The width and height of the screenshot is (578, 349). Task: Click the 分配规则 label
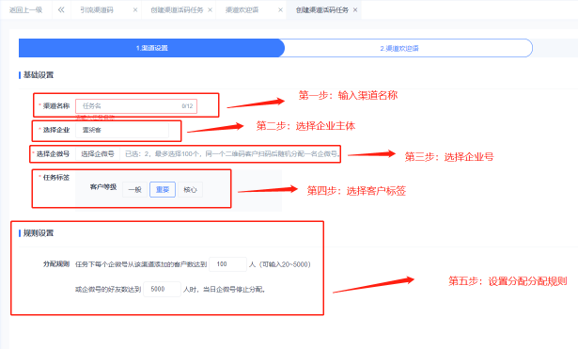click(x=56, y=263)
